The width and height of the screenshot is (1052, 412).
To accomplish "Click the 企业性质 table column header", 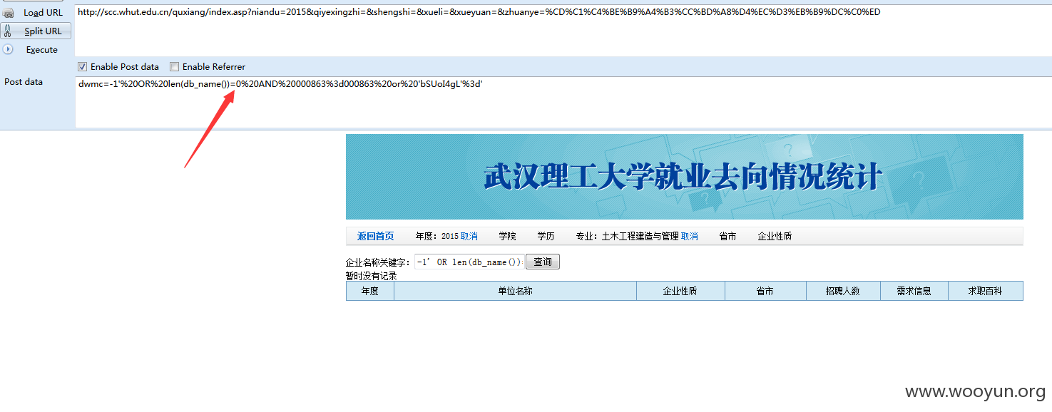I will coord(680,291).
